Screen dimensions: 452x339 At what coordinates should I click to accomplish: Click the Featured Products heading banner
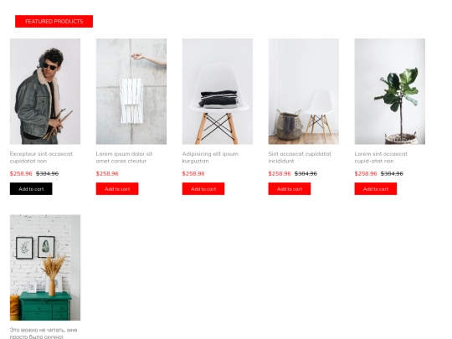(x=54, y=21)
